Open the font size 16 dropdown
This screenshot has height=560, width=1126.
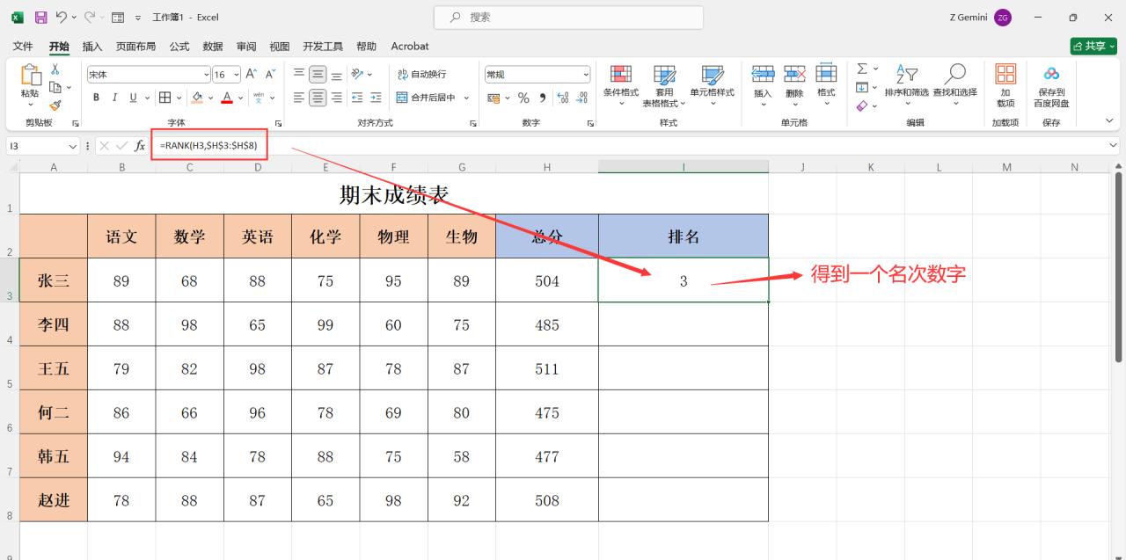click(x=235, y=75)
